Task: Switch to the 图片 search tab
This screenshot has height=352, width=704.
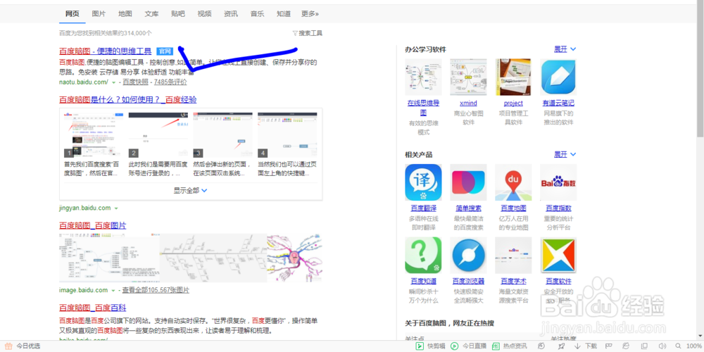Action: 99,14
